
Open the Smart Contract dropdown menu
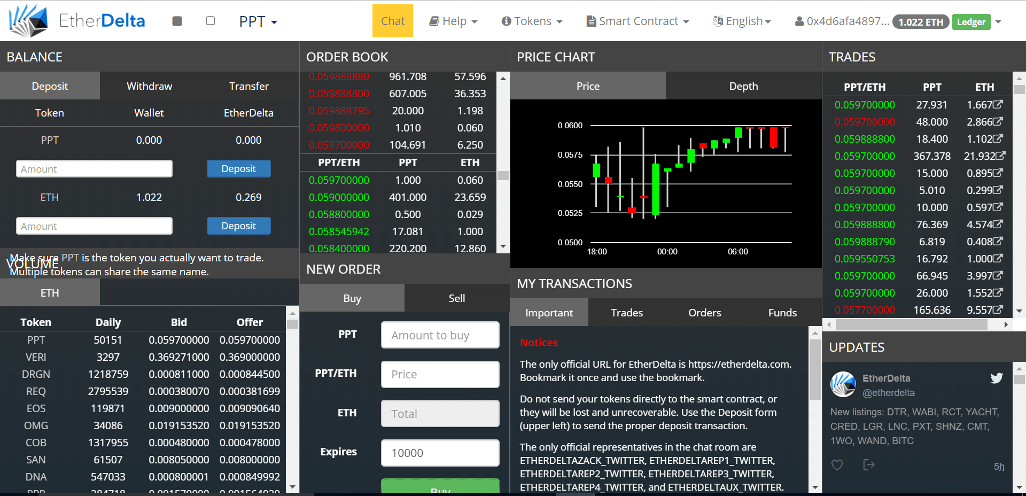638,21
